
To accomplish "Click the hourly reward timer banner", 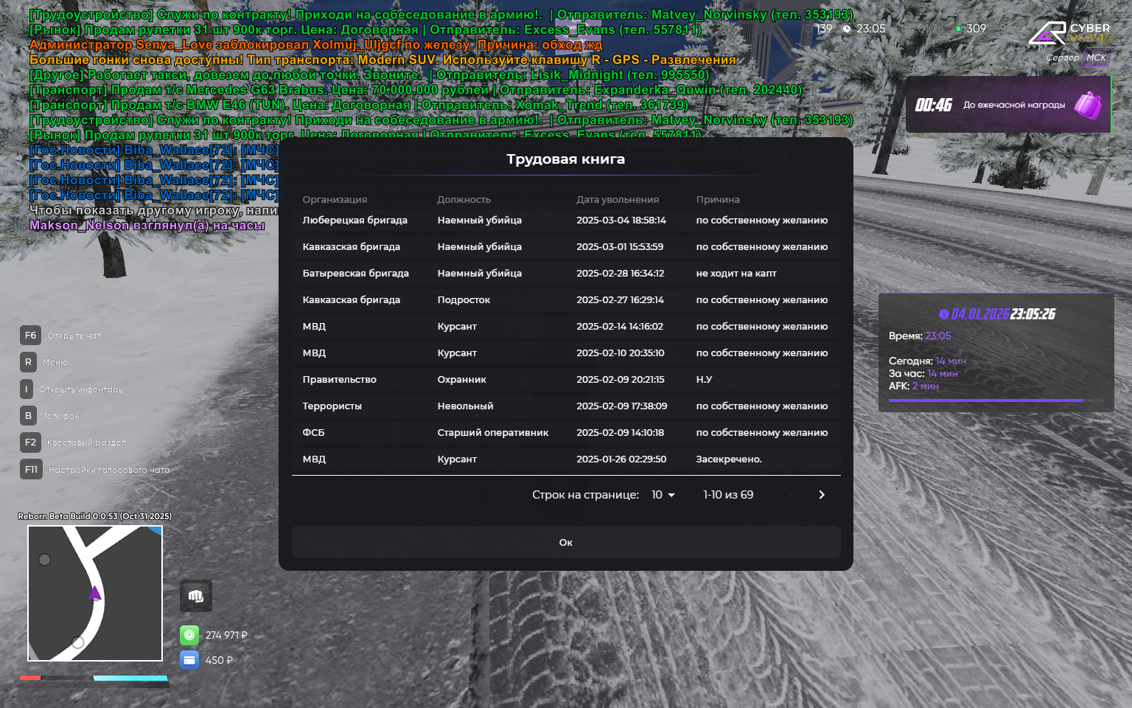I will click(x=1008, y=105).
